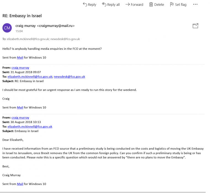Click the Mail link in top signature

coord(20,58)
